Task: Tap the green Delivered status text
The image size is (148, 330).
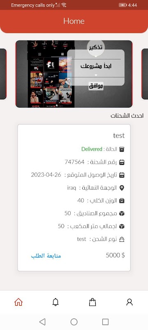Action: pos(92,149)
